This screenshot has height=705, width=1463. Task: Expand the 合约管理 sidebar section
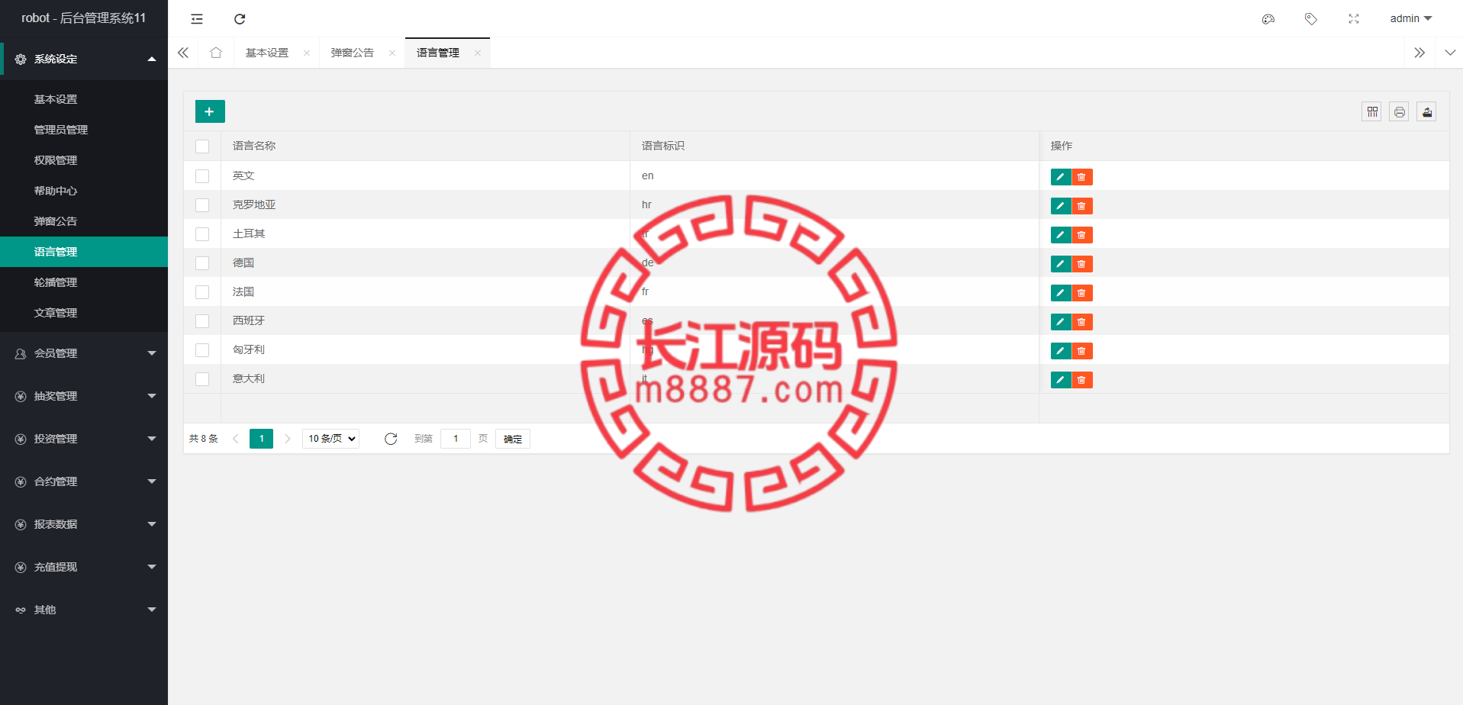[84, 481]
